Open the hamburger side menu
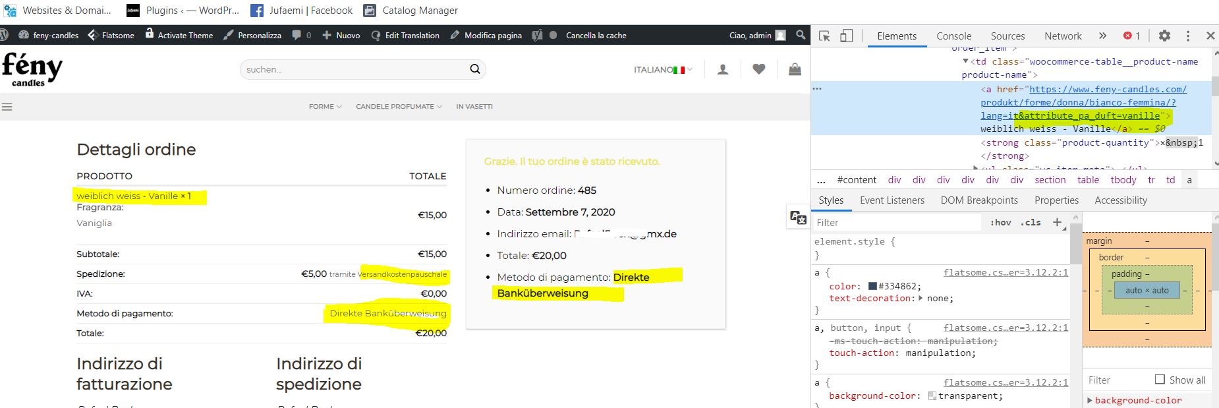 click(7, 107)
